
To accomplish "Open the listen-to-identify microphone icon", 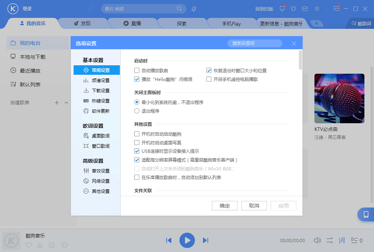I will (194, 9).
